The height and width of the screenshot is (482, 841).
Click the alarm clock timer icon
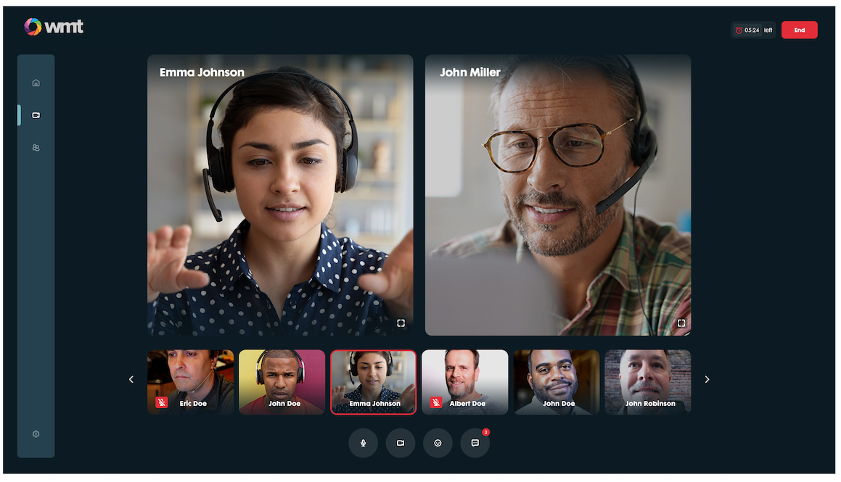(x=739, y=30)
